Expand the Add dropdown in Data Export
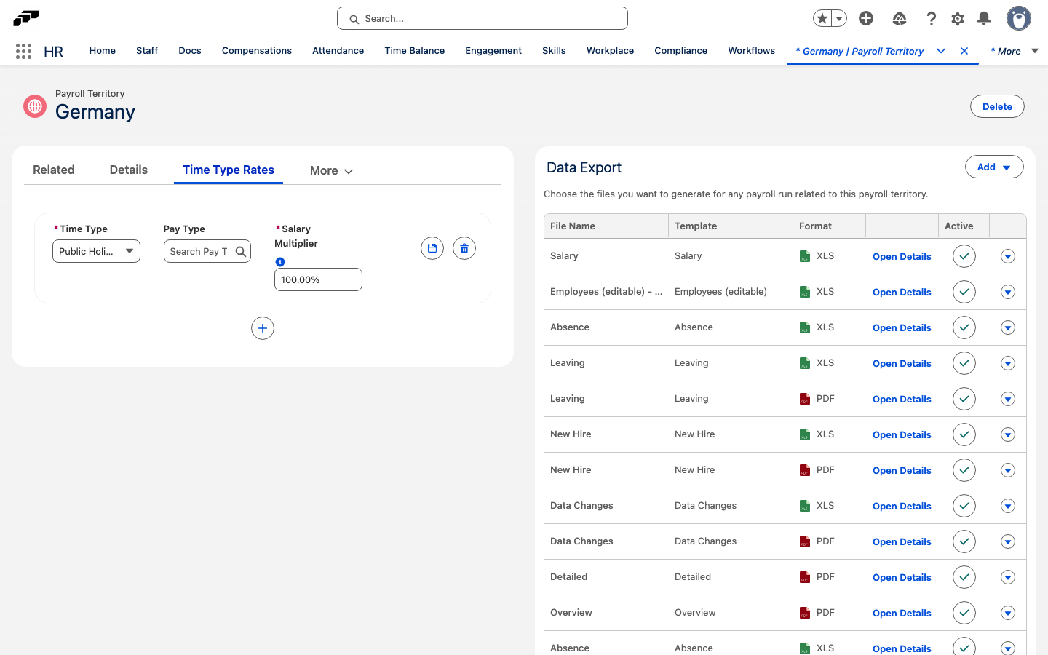The width and height of the screenshot is (1048, 655). pos(994,167)
